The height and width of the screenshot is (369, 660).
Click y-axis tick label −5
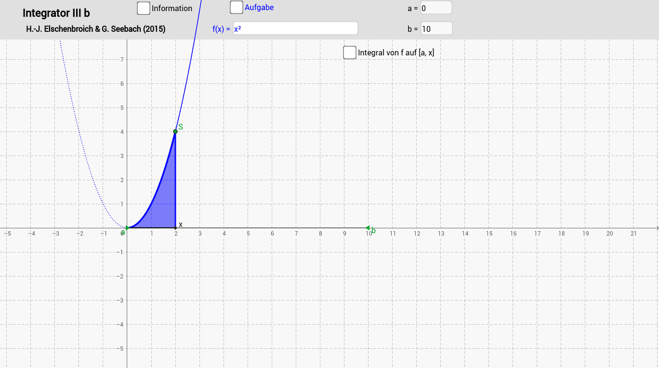[120, 348]
